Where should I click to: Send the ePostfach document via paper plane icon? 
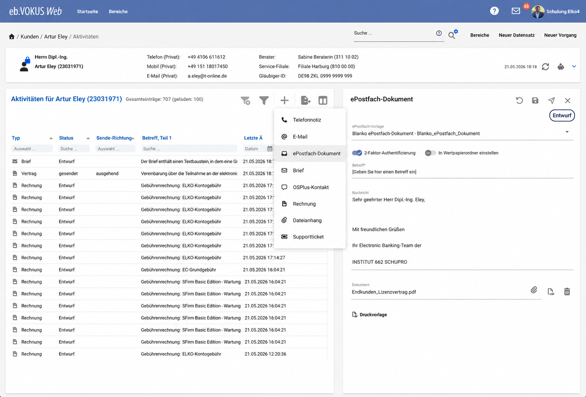pyautogui.click(x=551, y=100)
